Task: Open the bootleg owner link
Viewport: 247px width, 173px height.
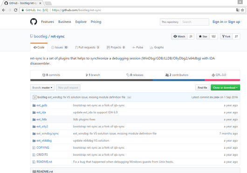Action: pyautogui.click(x=41, y=36)
